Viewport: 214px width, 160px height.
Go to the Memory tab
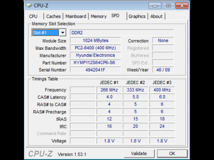coord(99,16)
